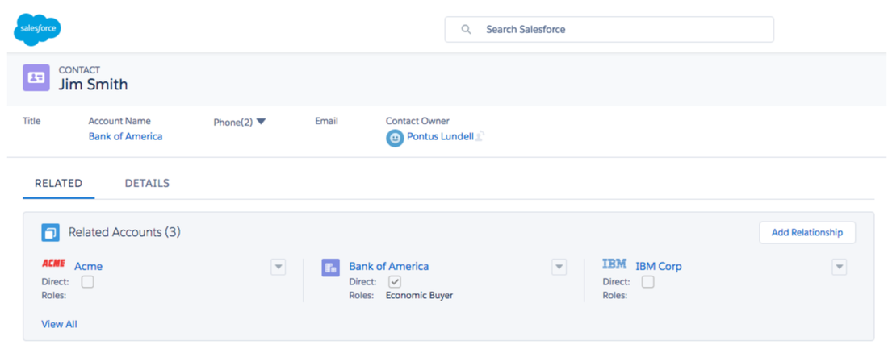Viewport: 888px width, 353px height.
Task: Click the change owner icon beside Pontus Lundell
Action: point(480,137)
